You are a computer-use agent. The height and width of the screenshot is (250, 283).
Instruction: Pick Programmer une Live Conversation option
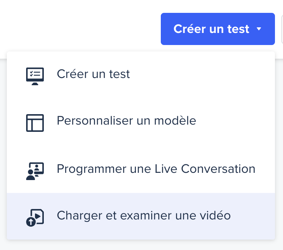point(156,169)
